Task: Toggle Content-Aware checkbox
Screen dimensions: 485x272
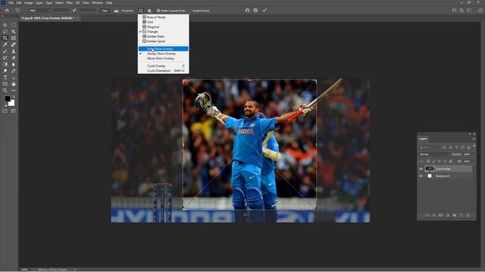Action: (x=190, y=11)
